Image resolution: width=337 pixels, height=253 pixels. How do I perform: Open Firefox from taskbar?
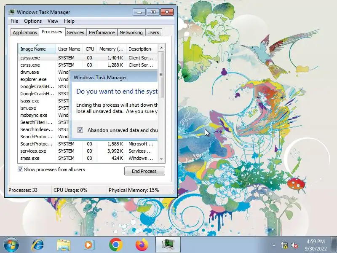(142, 245)
